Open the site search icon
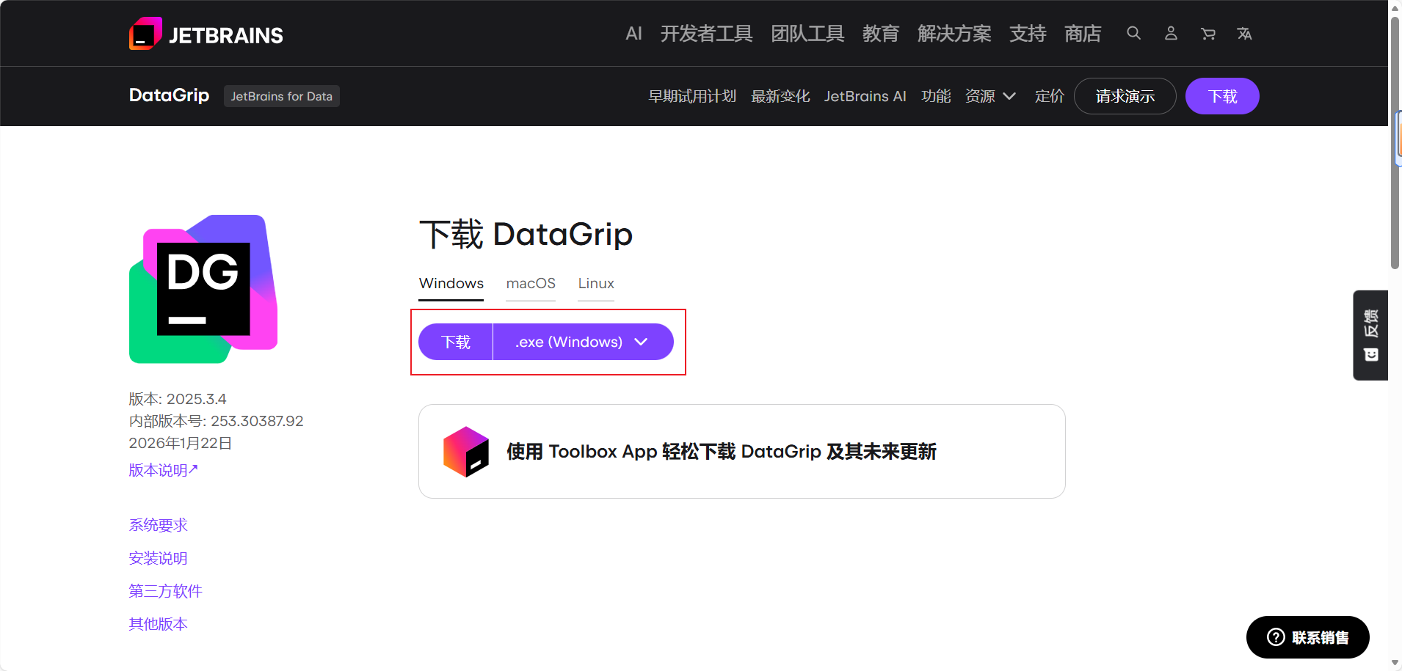The image size is (1402, 671). click(1134, 34)
